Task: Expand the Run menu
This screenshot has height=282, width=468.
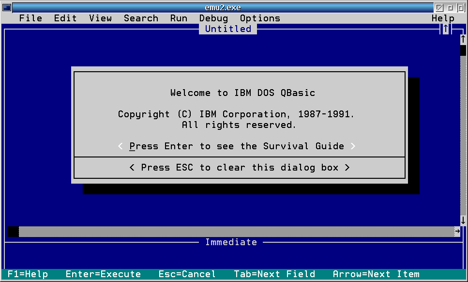Action: point(179,18)
